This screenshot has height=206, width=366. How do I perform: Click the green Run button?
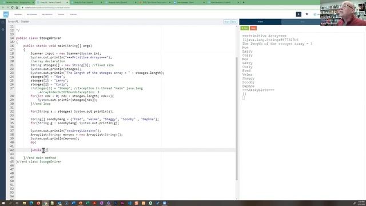[x=245, y=28]
